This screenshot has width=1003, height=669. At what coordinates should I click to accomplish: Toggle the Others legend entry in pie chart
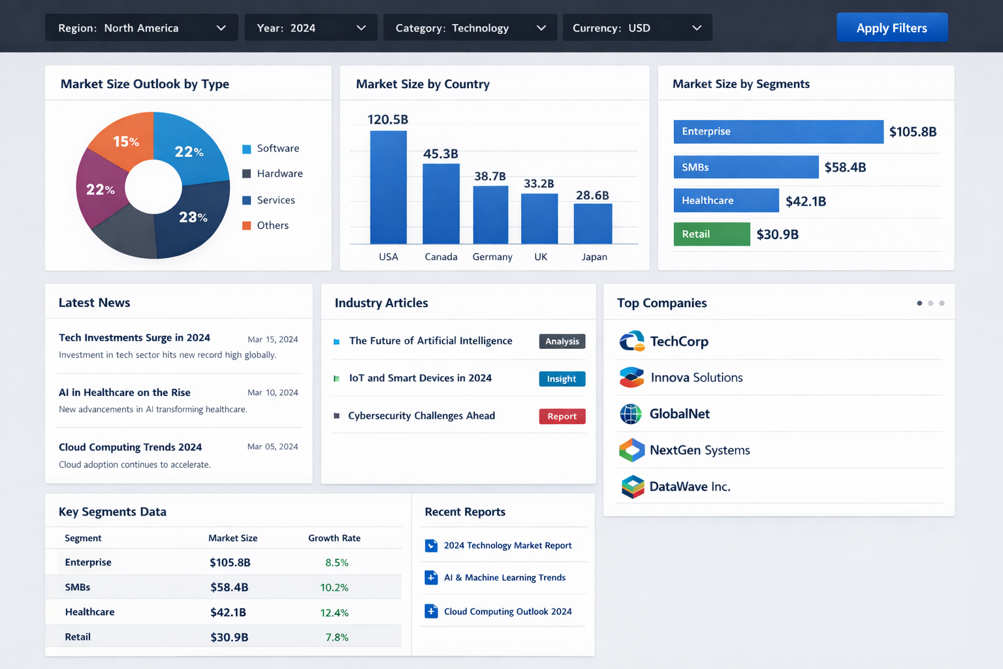point(265,225)
